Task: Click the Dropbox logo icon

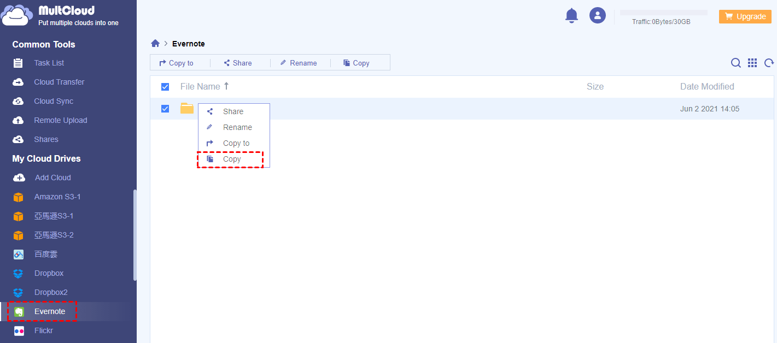Action: tap(19, 274)
